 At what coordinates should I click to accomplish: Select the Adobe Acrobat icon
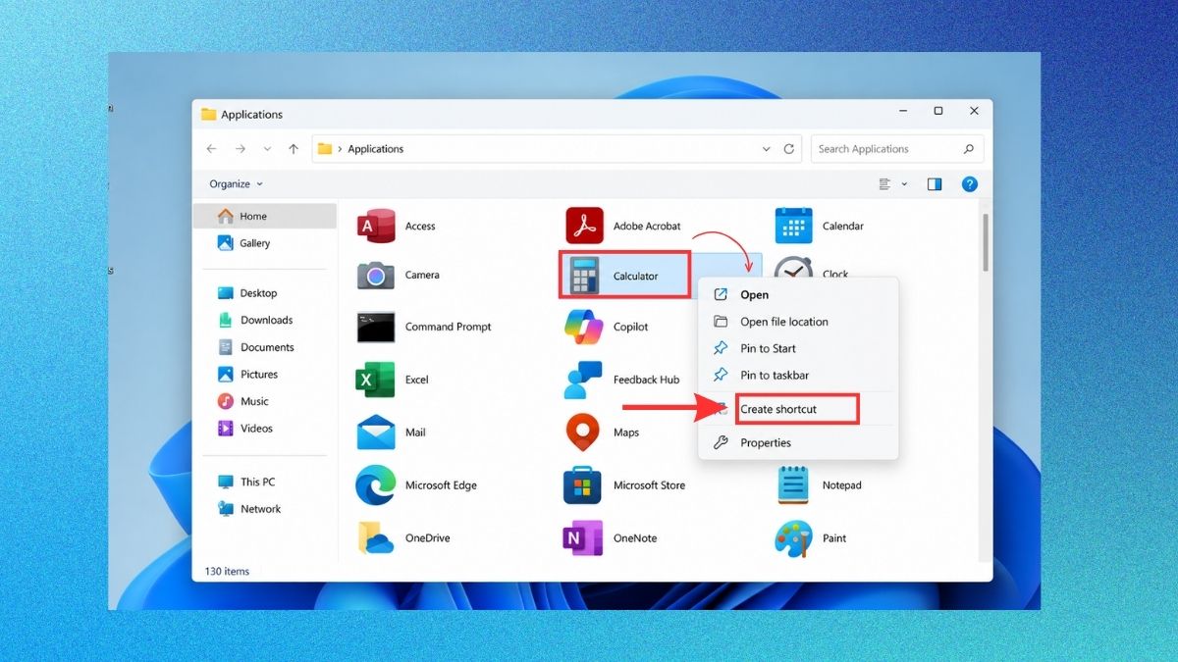tap(584, 226)
